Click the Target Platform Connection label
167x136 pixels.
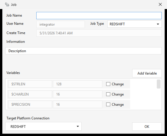pos(28,118)
